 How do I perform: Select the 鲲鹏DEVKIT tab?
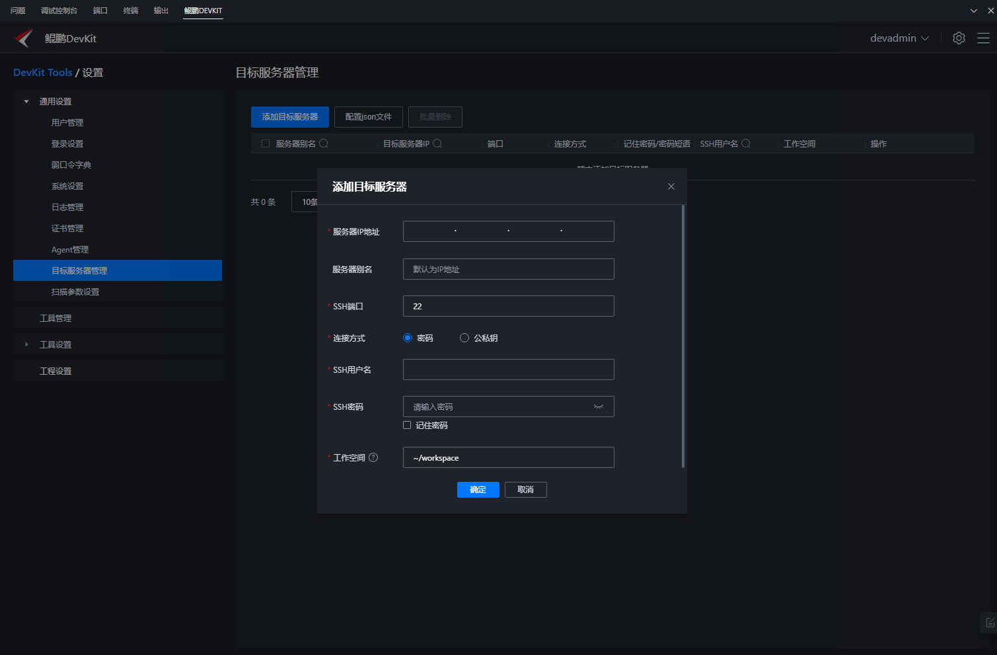click(203, 11)
